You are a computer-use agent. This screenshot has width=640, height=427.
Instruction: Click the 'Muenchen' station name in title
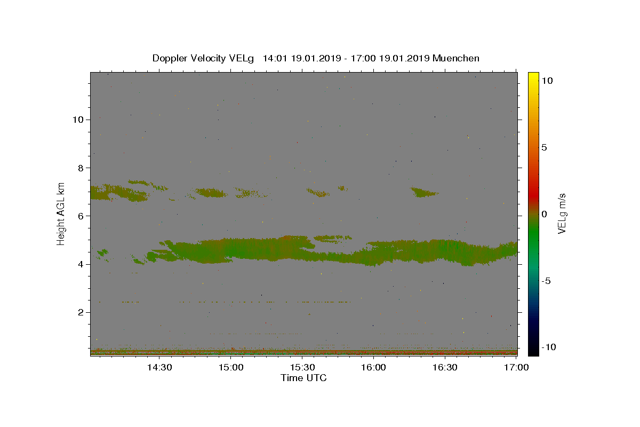point(457,58)
